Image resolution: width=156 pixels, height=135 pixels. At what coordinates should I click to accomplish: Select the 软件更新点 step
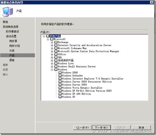(12, 32)
